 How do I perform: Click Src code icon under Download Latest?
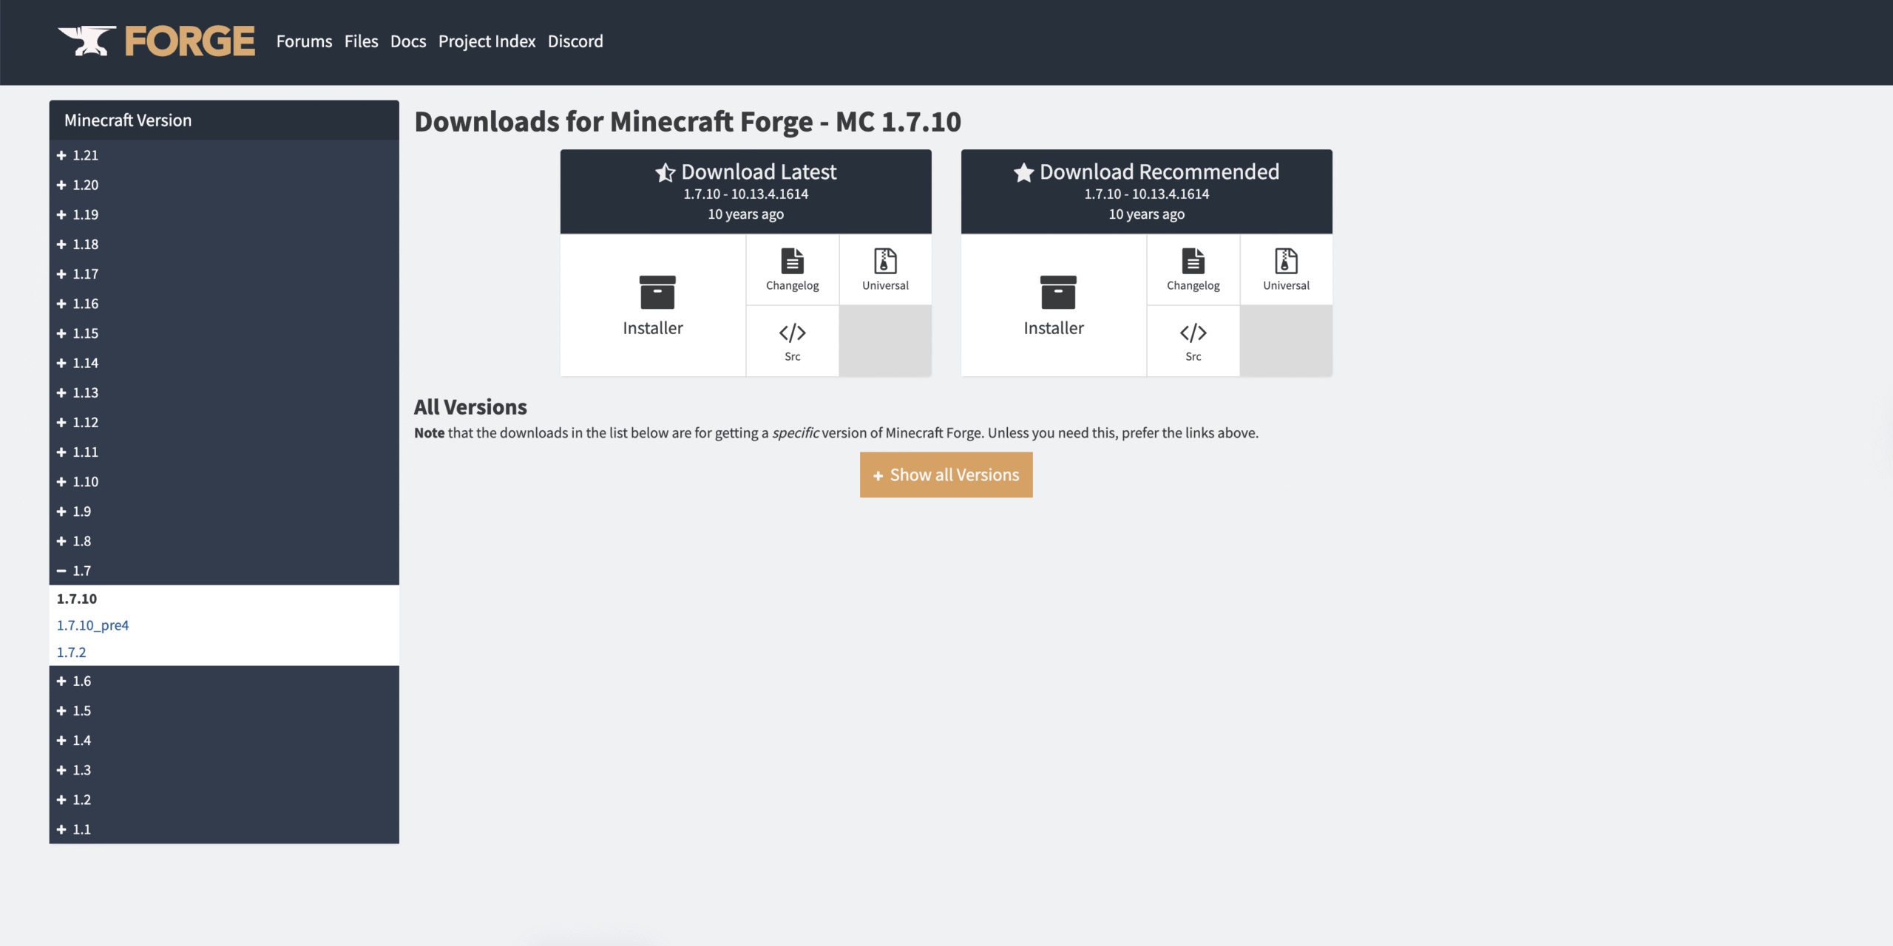pyautogui.click(x=792, y=333)
